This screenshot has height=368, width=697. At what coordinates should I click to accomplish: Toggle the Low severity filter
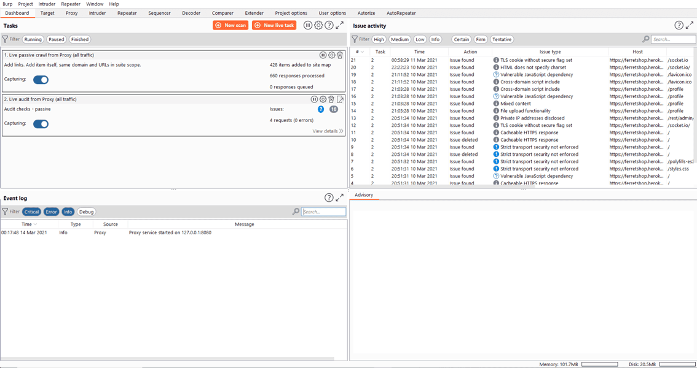tap(420, 39)
